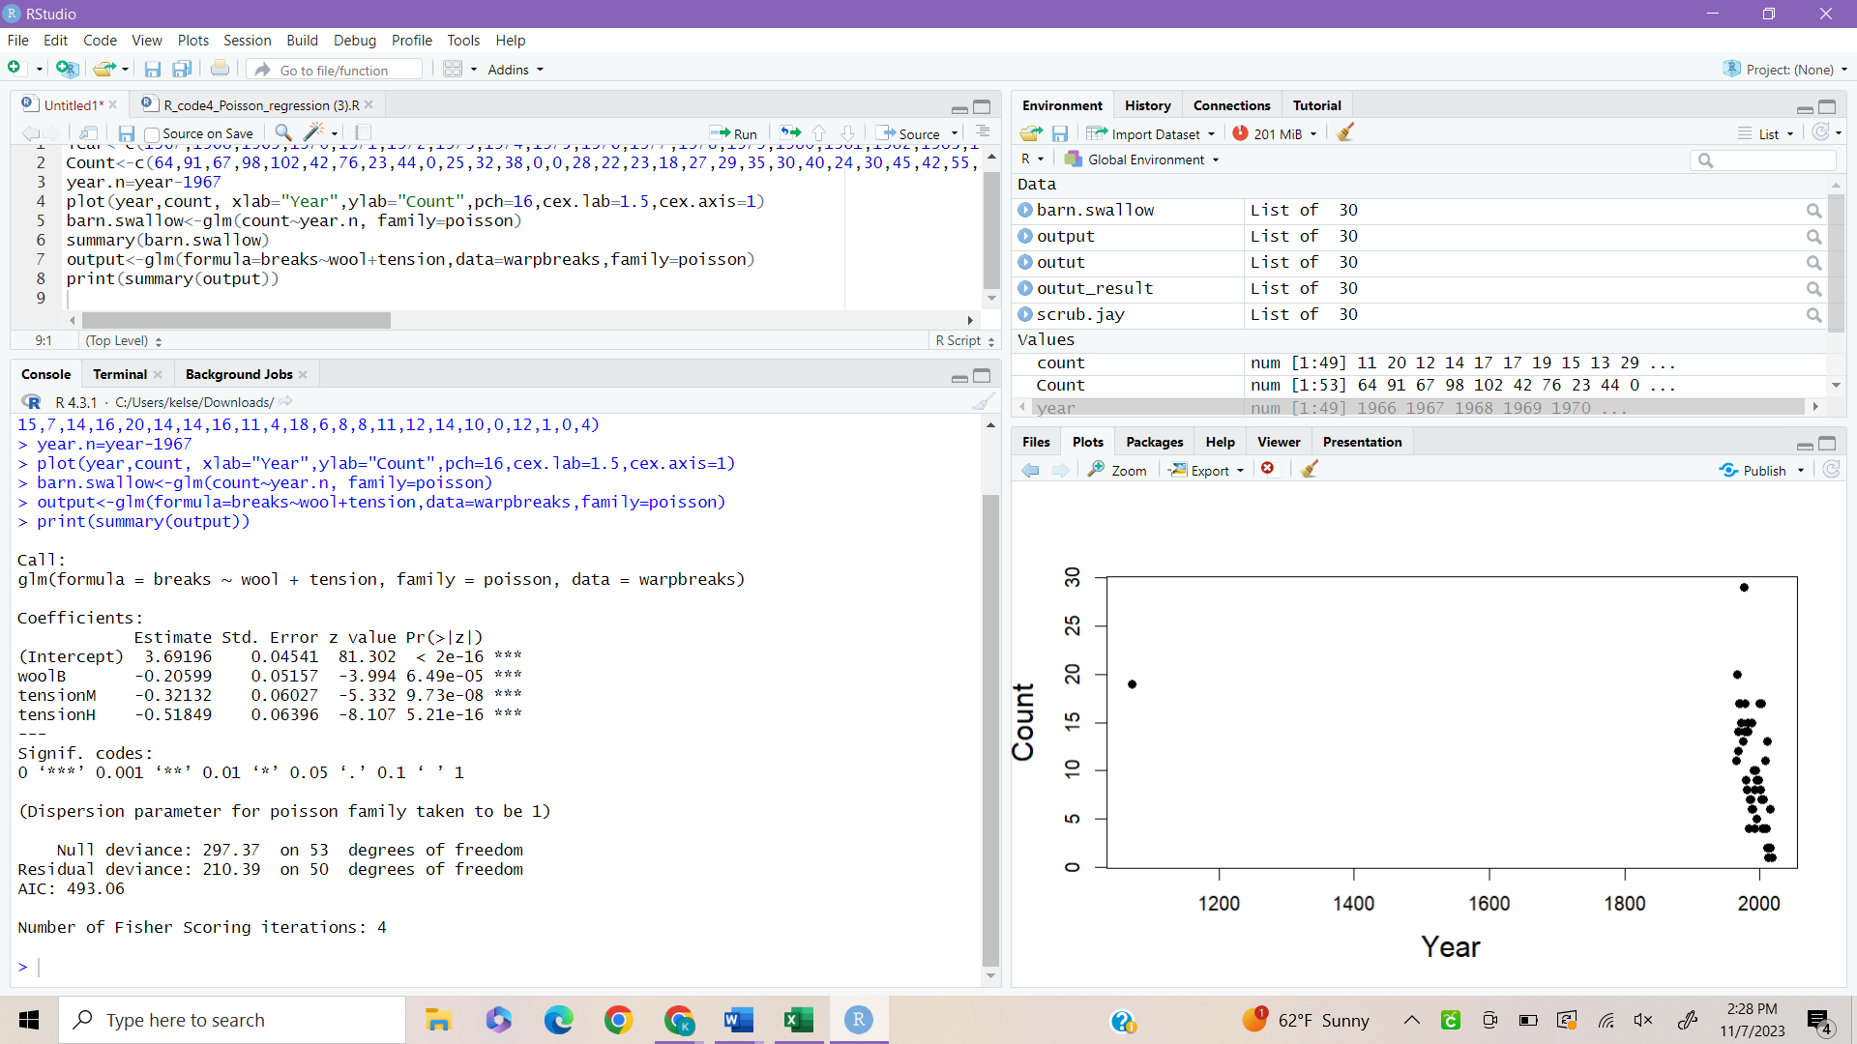Image resolution: width=1857 pixels, height=1044 pixels.
Task: Click the Save all documents icon
Action: pyautogui.click(x=182, y=70)
